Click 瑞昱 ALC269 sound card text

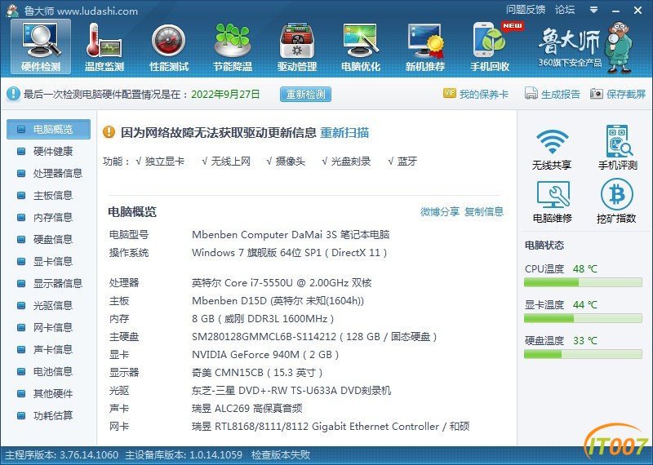(247, 409)
